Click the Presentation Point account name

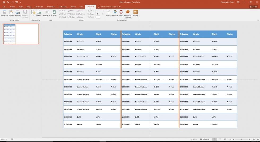(x=227, y=2)
